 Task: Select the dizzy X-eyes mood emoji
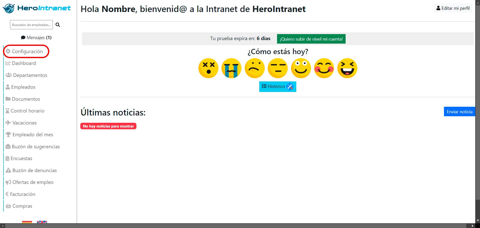pyautogui.click(x=208, y=68)
